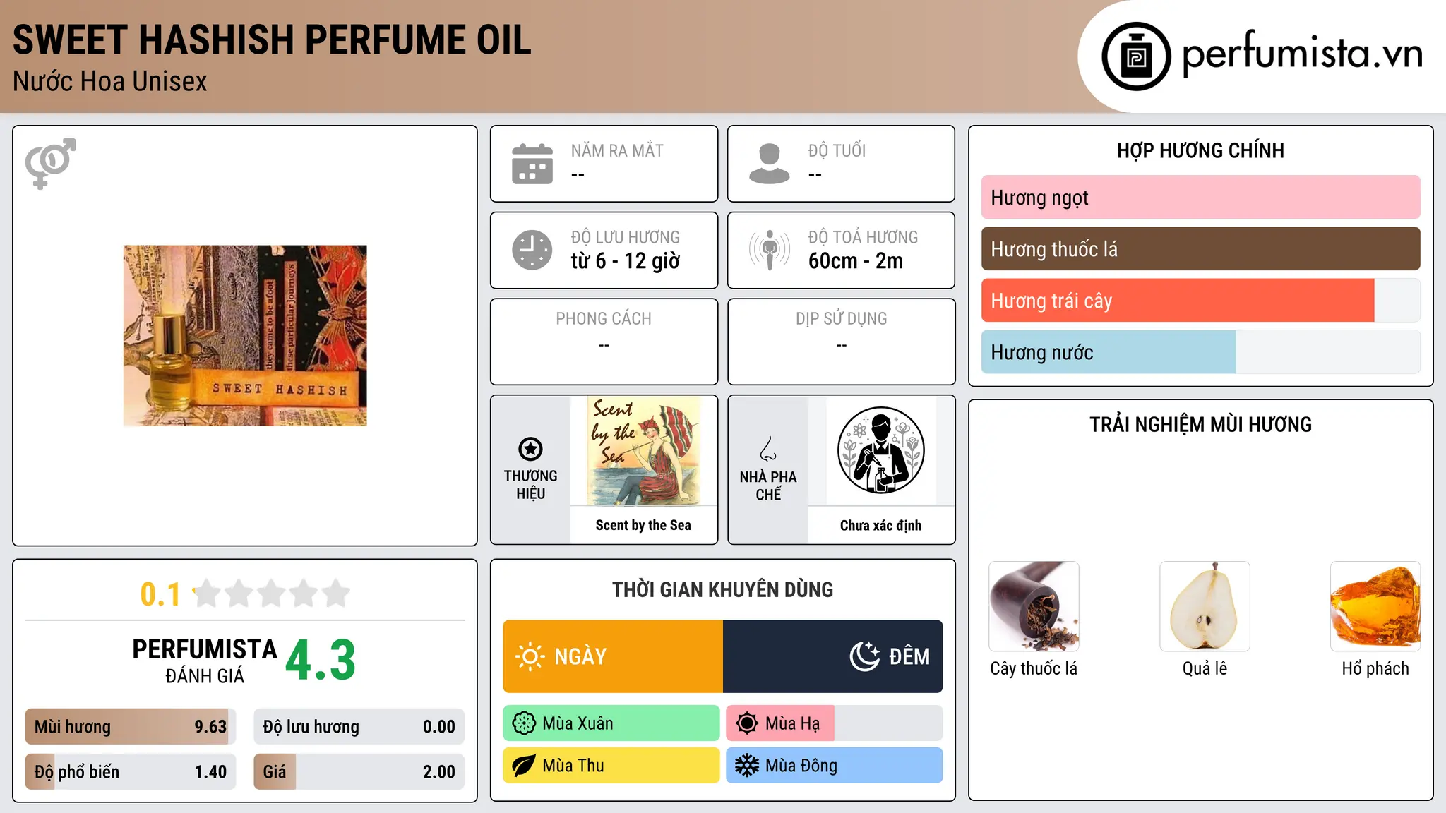Open the Sweet Hashish bottle photo
1446x813 pixels.
pyautogui.click(x=245, y=336)
